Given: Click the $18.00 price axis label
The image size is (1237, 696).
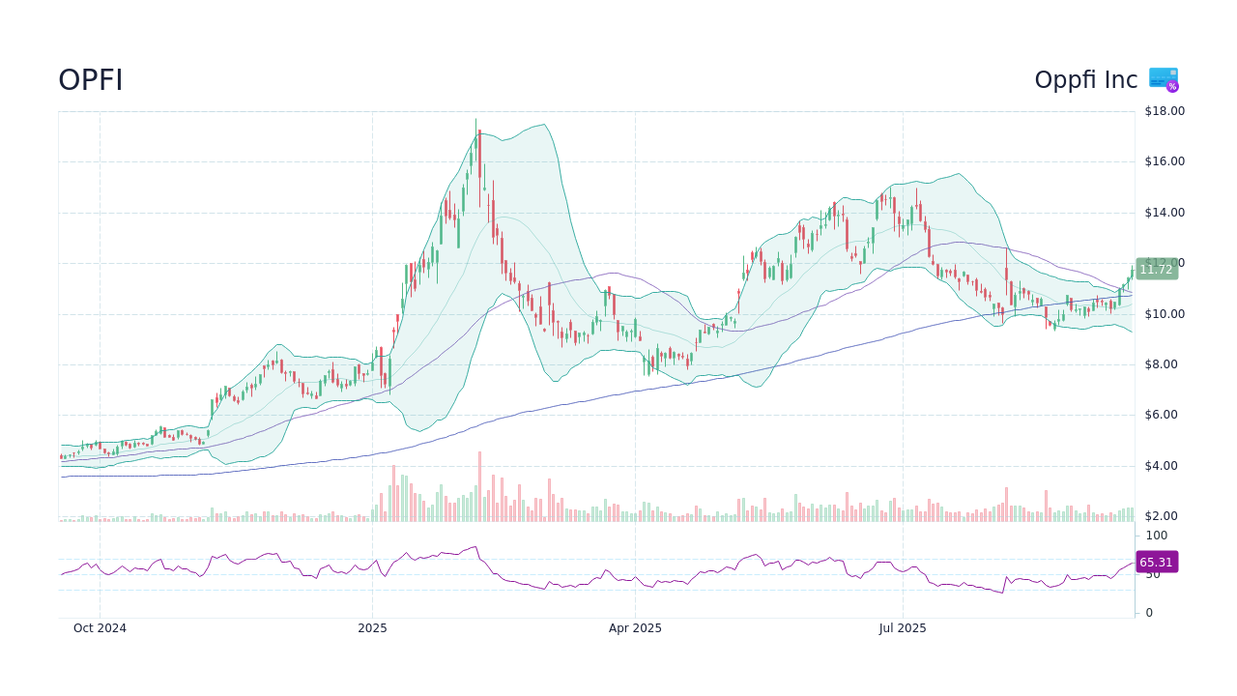Looking at the screenshot, I should click(x=1163, y=110).
